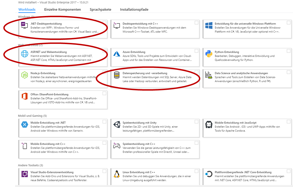
Task: Enable Desktopentwicklung mit C++ checkbox
Action: point(196,23)
